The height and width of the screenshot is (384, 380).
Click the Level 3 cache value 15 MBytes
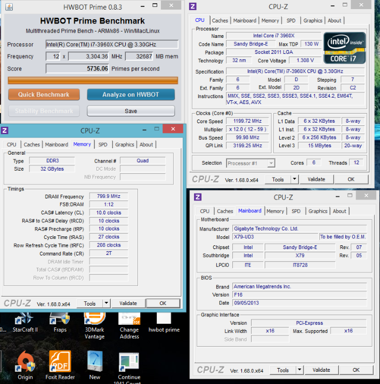pos(319,146)
